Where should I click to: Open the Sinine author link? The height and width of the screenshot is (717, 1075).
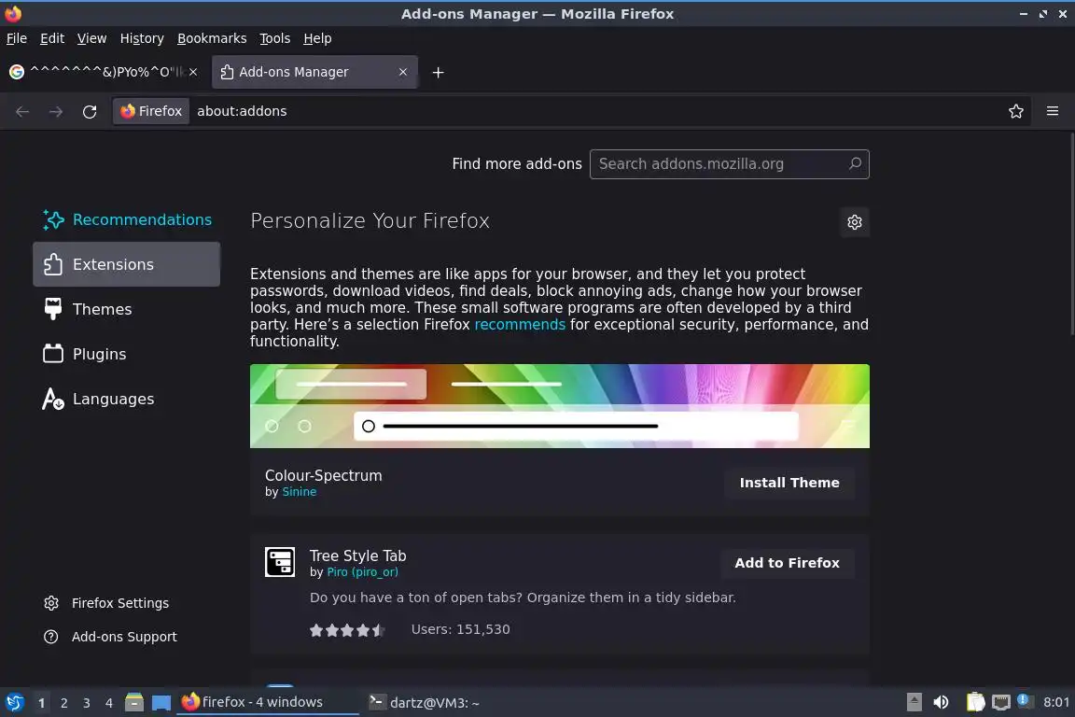coord(299,492)
